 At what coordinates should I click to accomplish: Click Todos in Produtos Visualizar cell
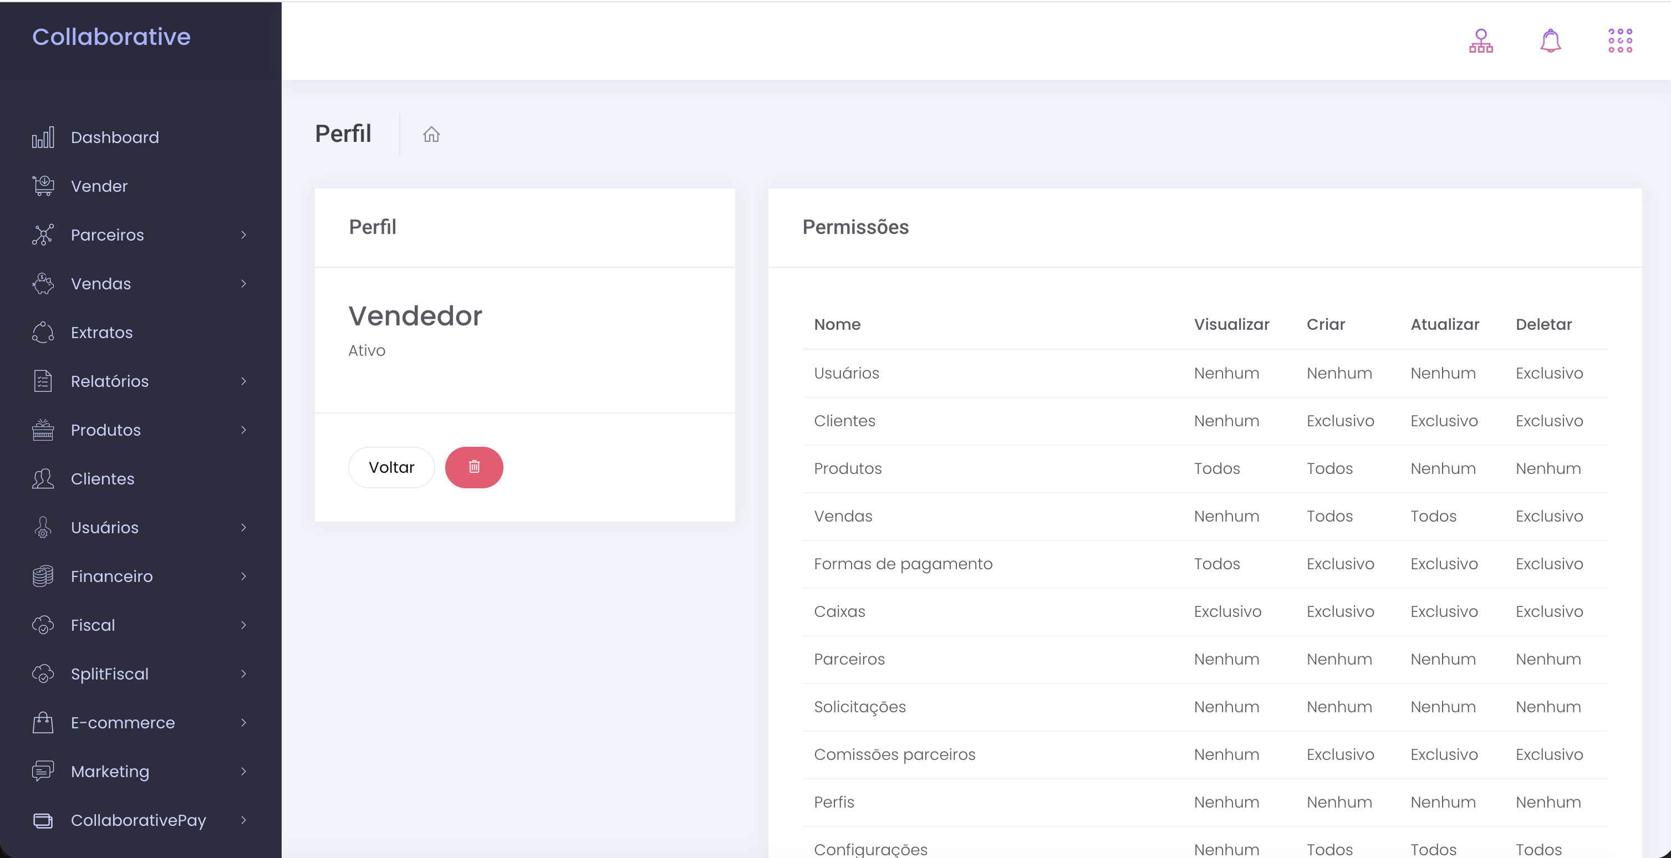1217,468
